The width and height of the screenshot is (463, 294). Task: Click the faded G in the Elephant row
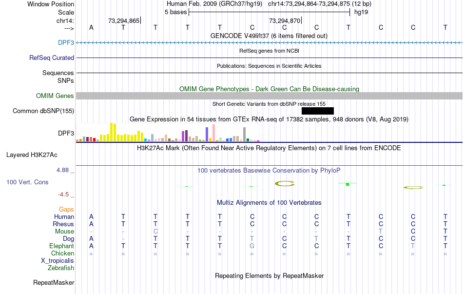click(x=252, y=246)
